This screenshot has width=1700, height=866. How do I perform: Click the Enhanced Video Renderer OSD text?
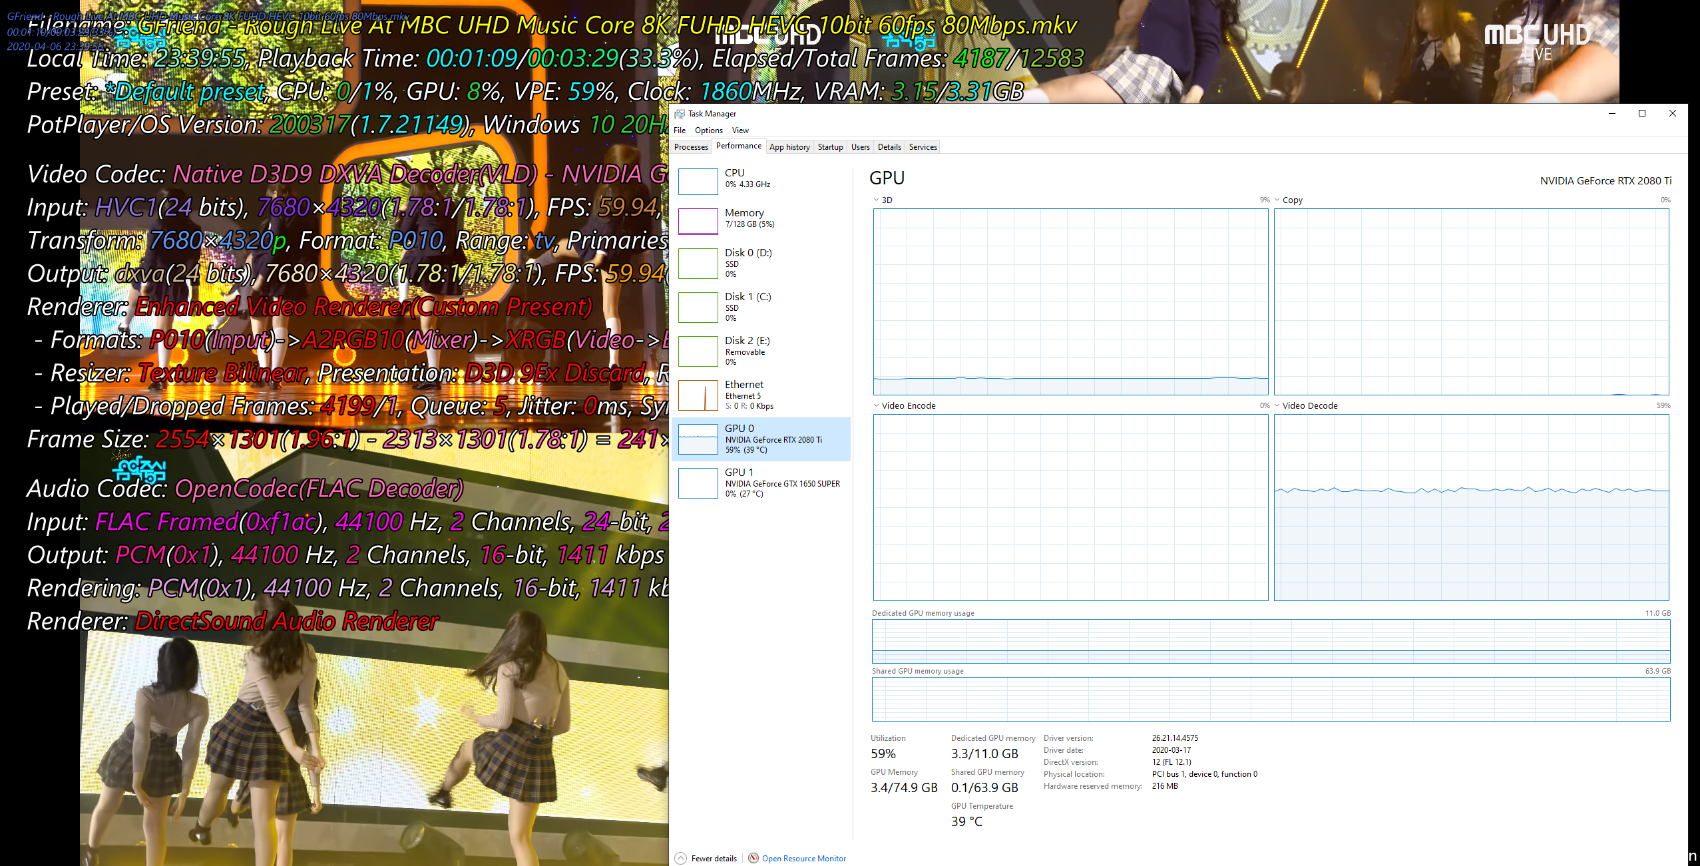coord(363,307)
